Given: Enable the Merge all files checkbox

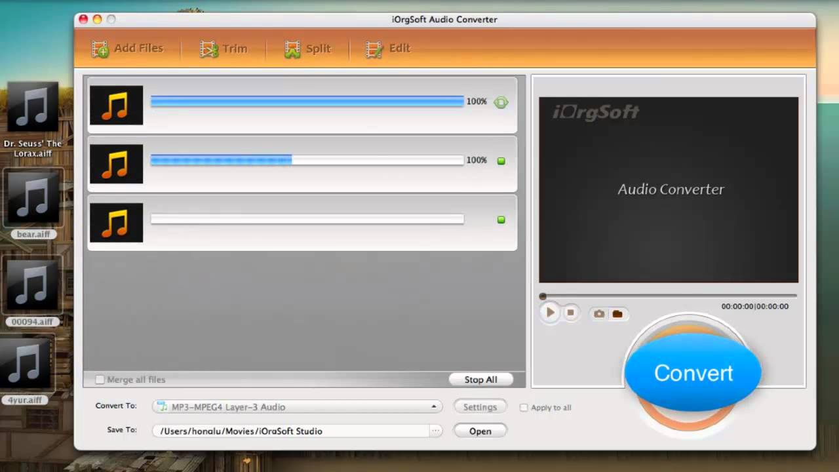Looking at the screenshot, I should coord(100,380).
